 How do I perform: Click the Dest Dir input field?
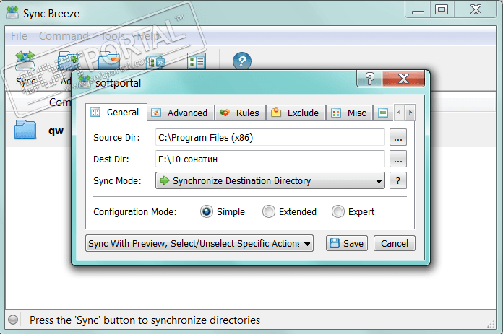270,159
